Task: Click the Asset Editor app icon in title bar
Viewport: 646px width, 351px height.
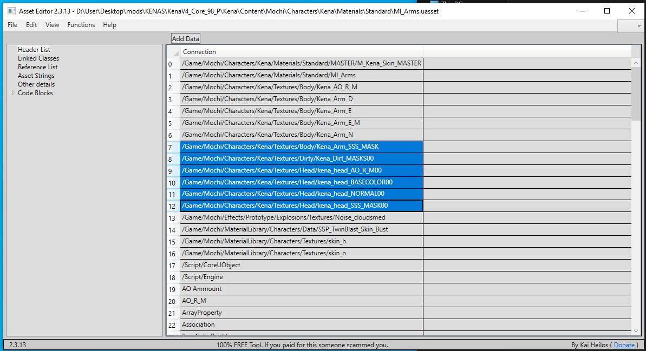Action: tap(11, 11)
